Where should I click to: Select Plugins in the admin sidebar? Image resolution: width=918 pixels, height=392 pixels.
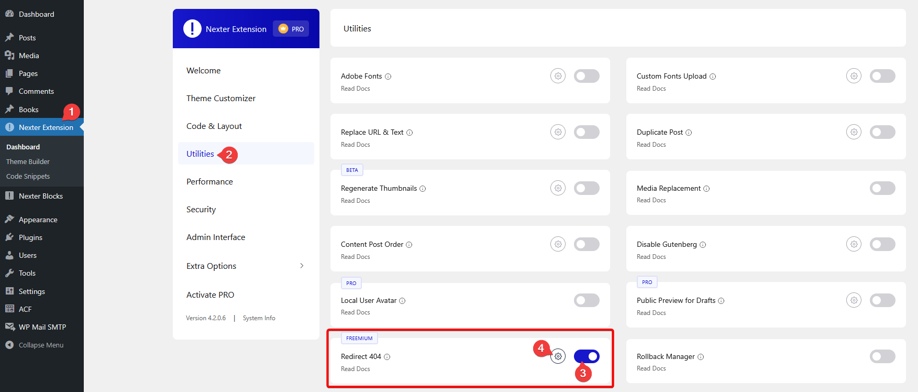point(30,237)
